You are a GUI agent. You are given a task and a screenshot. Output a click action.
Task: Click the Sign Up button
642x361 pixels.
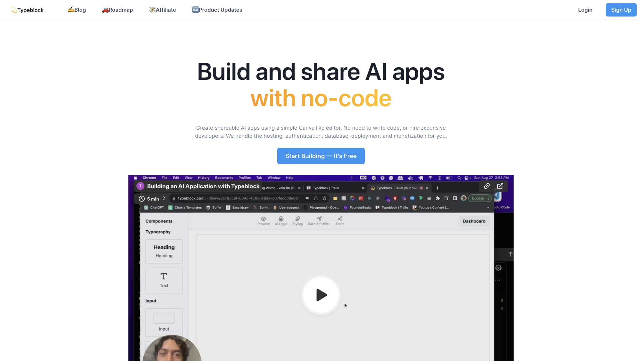tap(621, 10)
